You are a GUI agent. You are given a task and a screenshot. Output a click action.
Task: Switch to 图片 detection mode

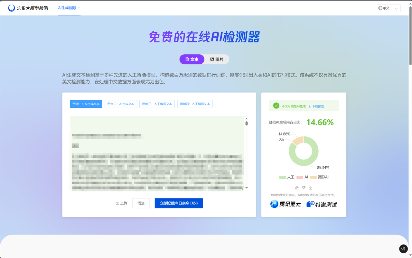[217, 60]
